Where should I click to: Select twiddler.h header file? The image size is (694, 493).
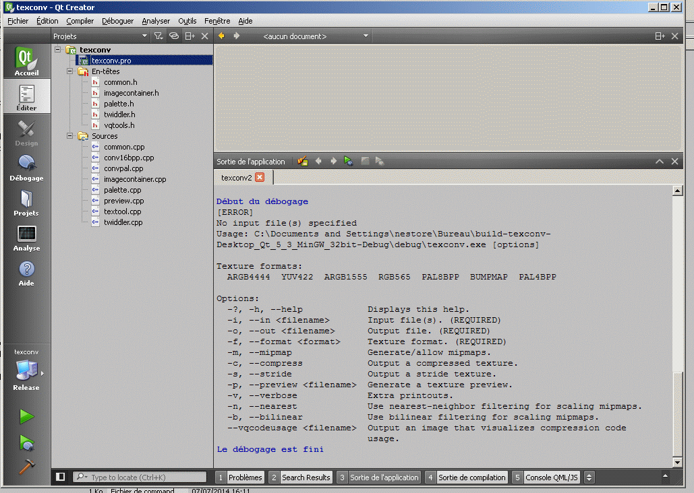(x=119, y=114)
